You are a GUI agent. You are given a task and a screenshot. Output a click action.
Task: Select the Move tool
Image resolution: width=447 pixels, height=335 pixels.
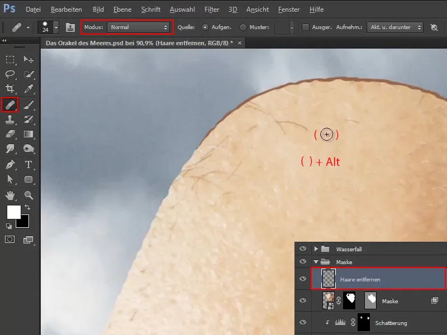[x=28, y=60]
